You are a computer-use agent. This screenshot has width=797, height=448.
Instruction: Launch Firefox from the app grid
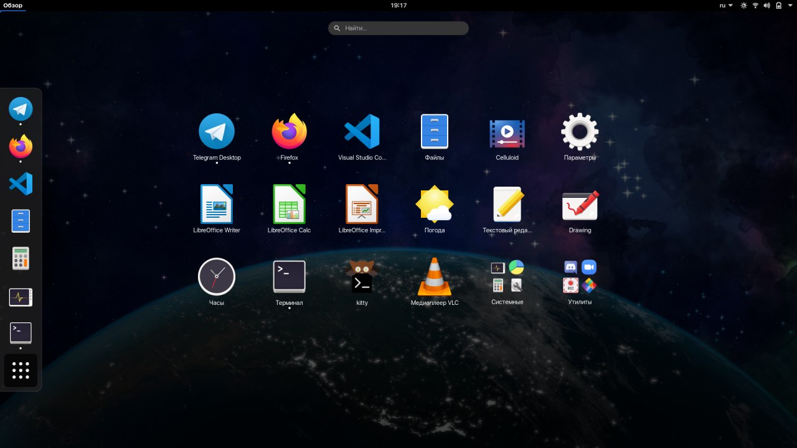click(x=290, y=132)
